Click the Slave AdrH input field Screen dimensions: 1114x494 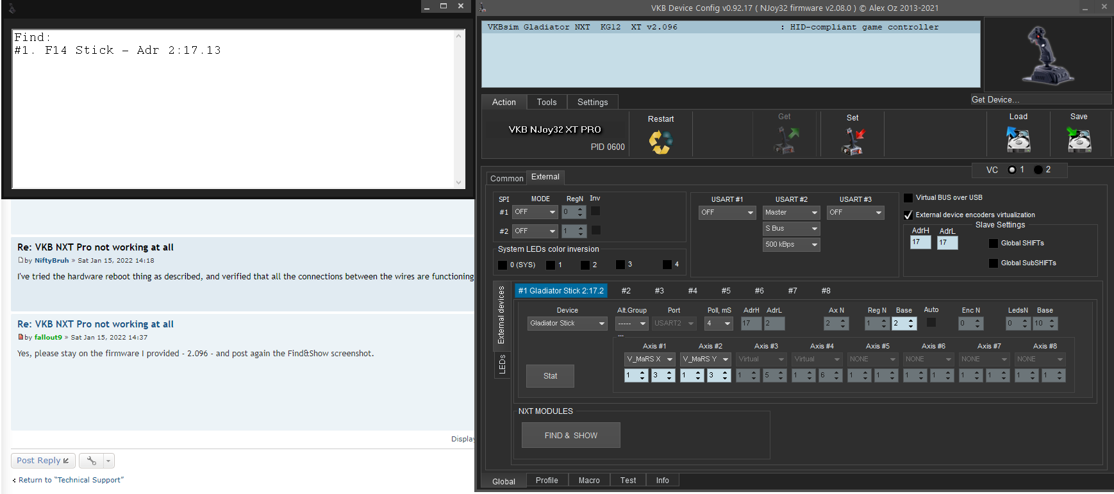click(x=920, y=243)
